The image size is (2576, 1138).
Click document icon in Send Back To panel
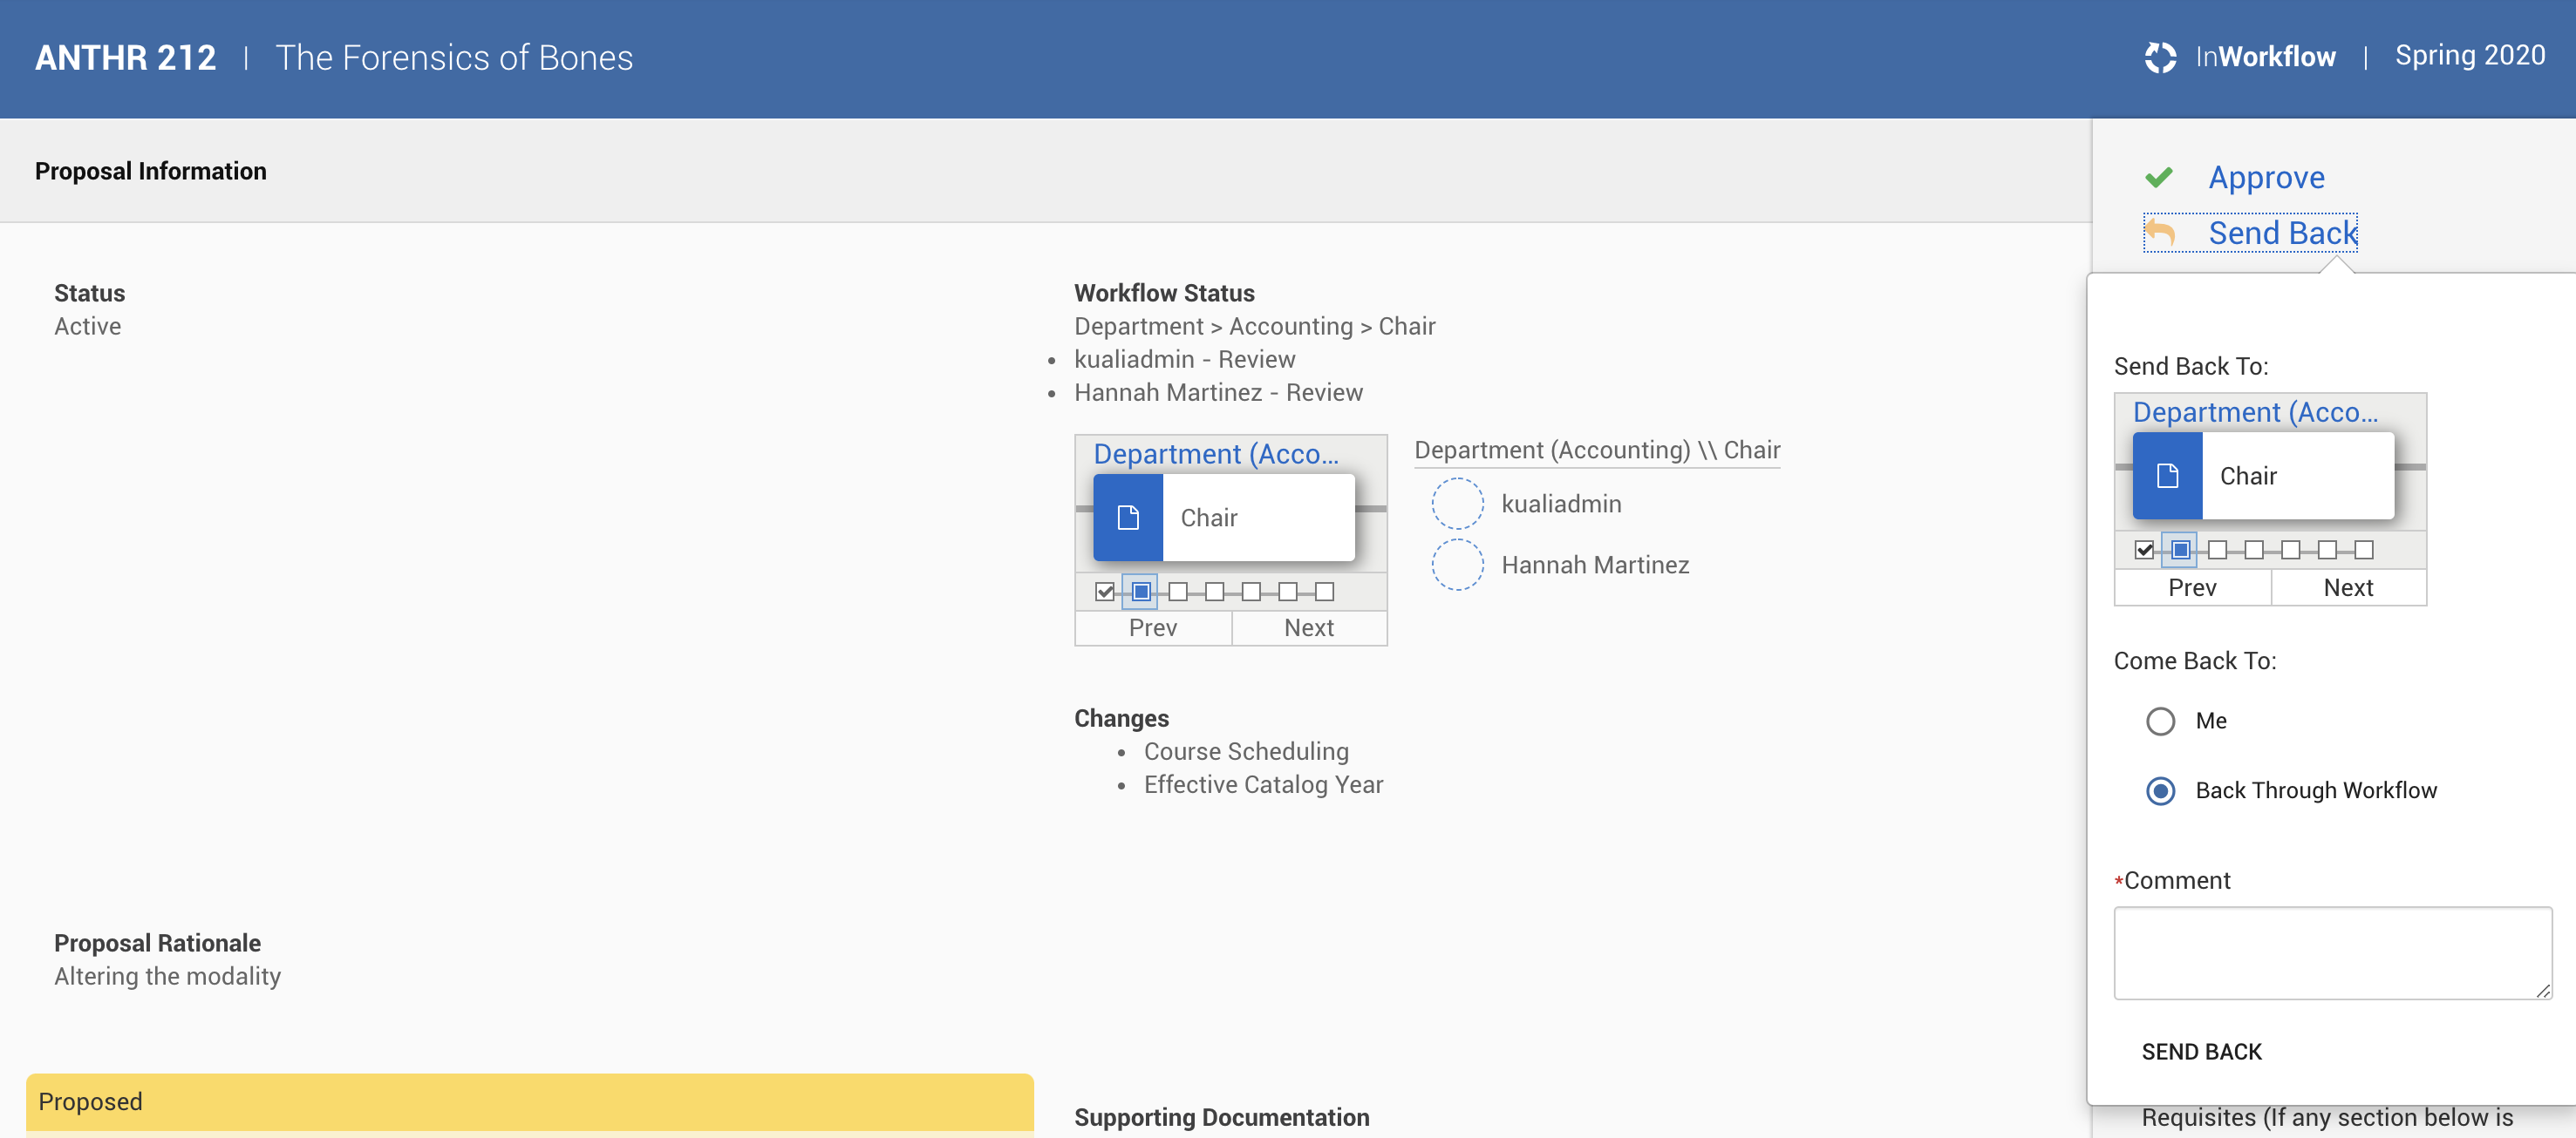coord(2167,476)
